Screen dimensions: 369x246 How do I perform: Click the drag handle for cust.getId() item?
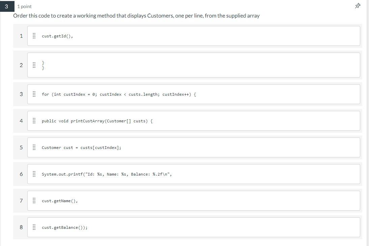[34, 36]
